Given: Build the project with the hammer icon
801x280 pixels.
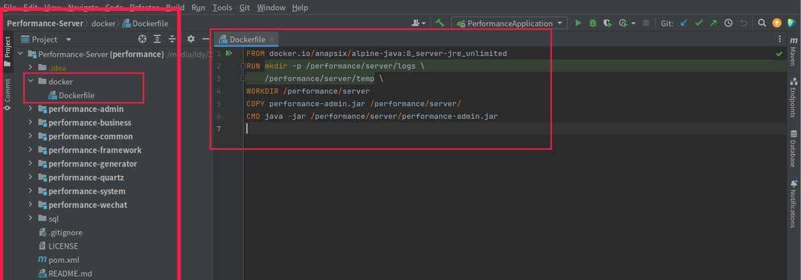Looking at the screenshot, I should pos(441,23).
